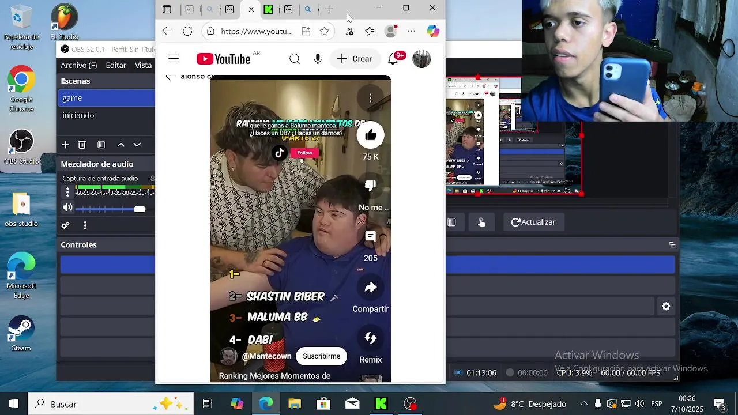Start YouTube voice search with microphone
The width and height of the screenshot is (738, 415).
coord(318,59)
